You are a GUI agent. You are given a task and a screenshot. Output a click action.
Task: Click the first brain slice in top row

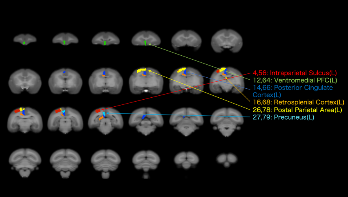(24, 39)
